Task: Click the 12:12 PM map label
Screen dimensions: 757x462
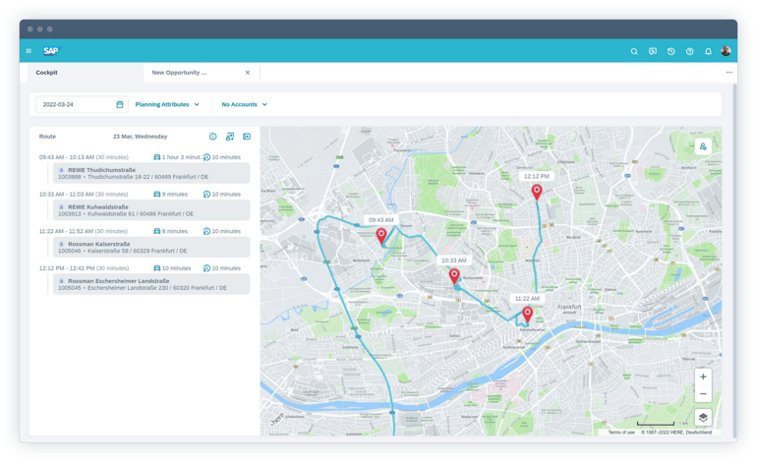Action: 537,176
